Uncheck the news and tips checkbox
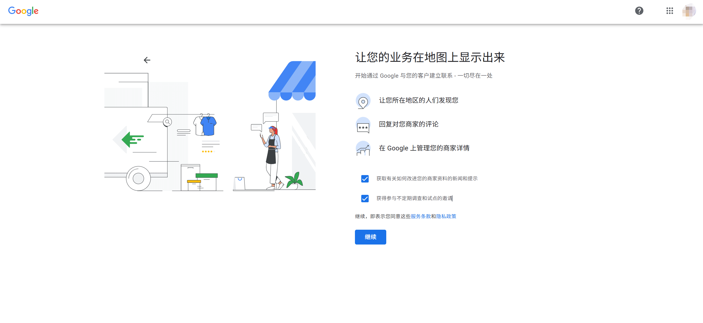The image size is (703, 323). [x=365, y=179]
